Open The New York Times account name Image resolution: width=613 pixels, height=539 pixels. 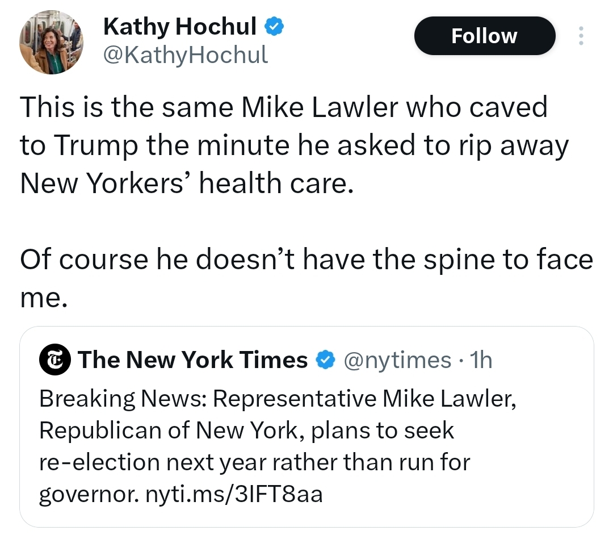click(193, 360)
